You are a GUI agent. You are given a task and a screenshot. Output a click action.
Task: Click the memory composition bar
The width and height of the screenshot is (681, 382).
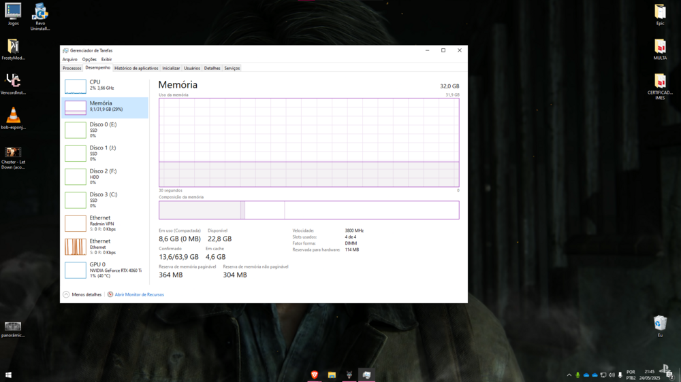click(x=308, y=210)
